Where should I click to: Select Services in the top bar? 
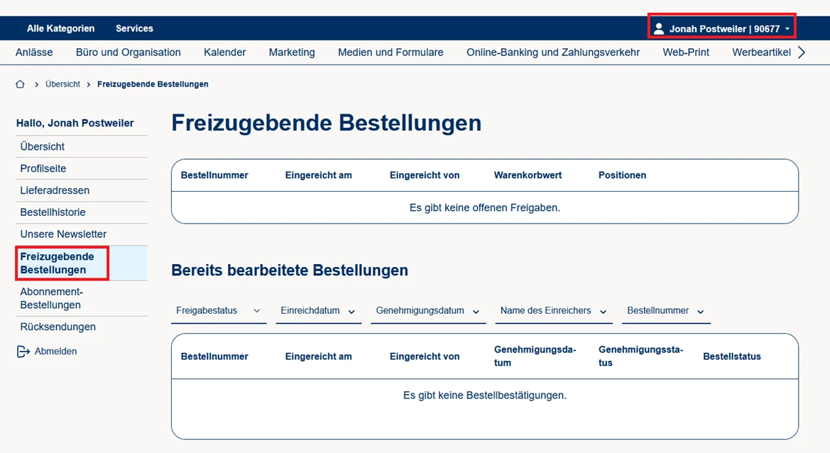(134, 28)
